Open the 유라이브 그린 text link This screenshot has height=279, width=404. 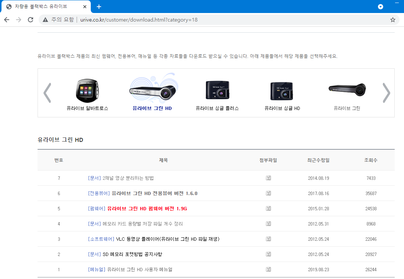click(347, 108)
